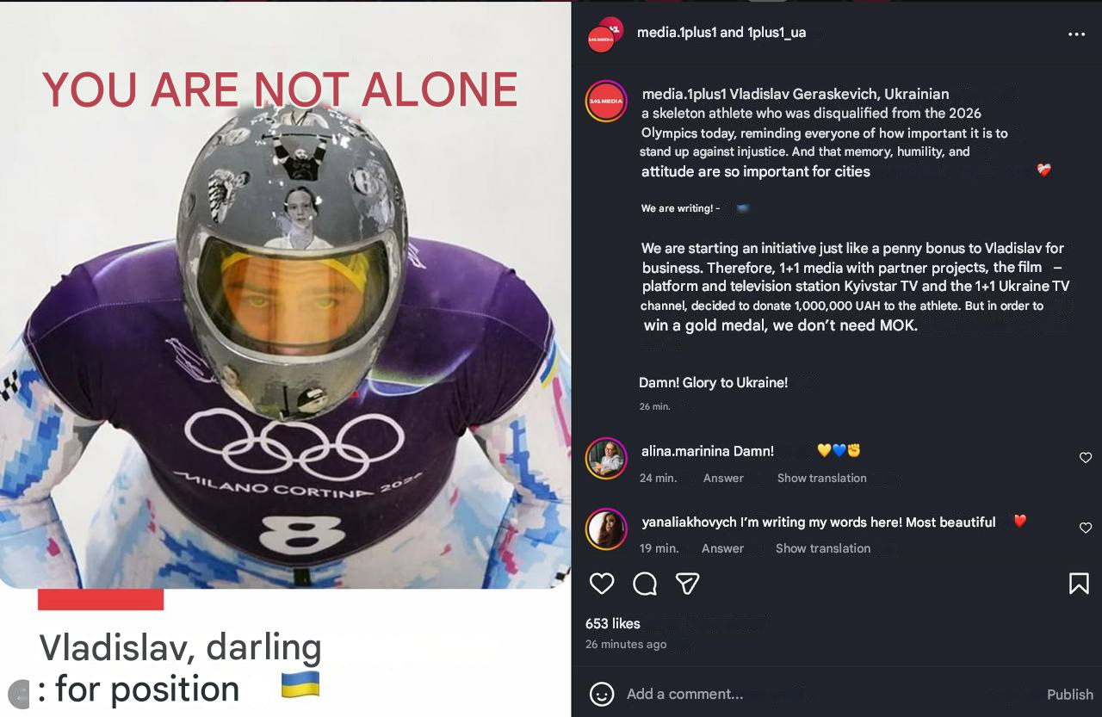1102x717 pixels.
Task: Like alina.marinina's comment
Action: pyautogui.click(x=1086, y=458)
